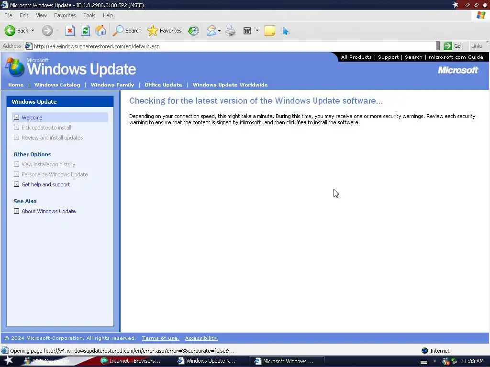Click the box beside About Windows Update
The image size is (490, 367).
[x=17, y=211]
